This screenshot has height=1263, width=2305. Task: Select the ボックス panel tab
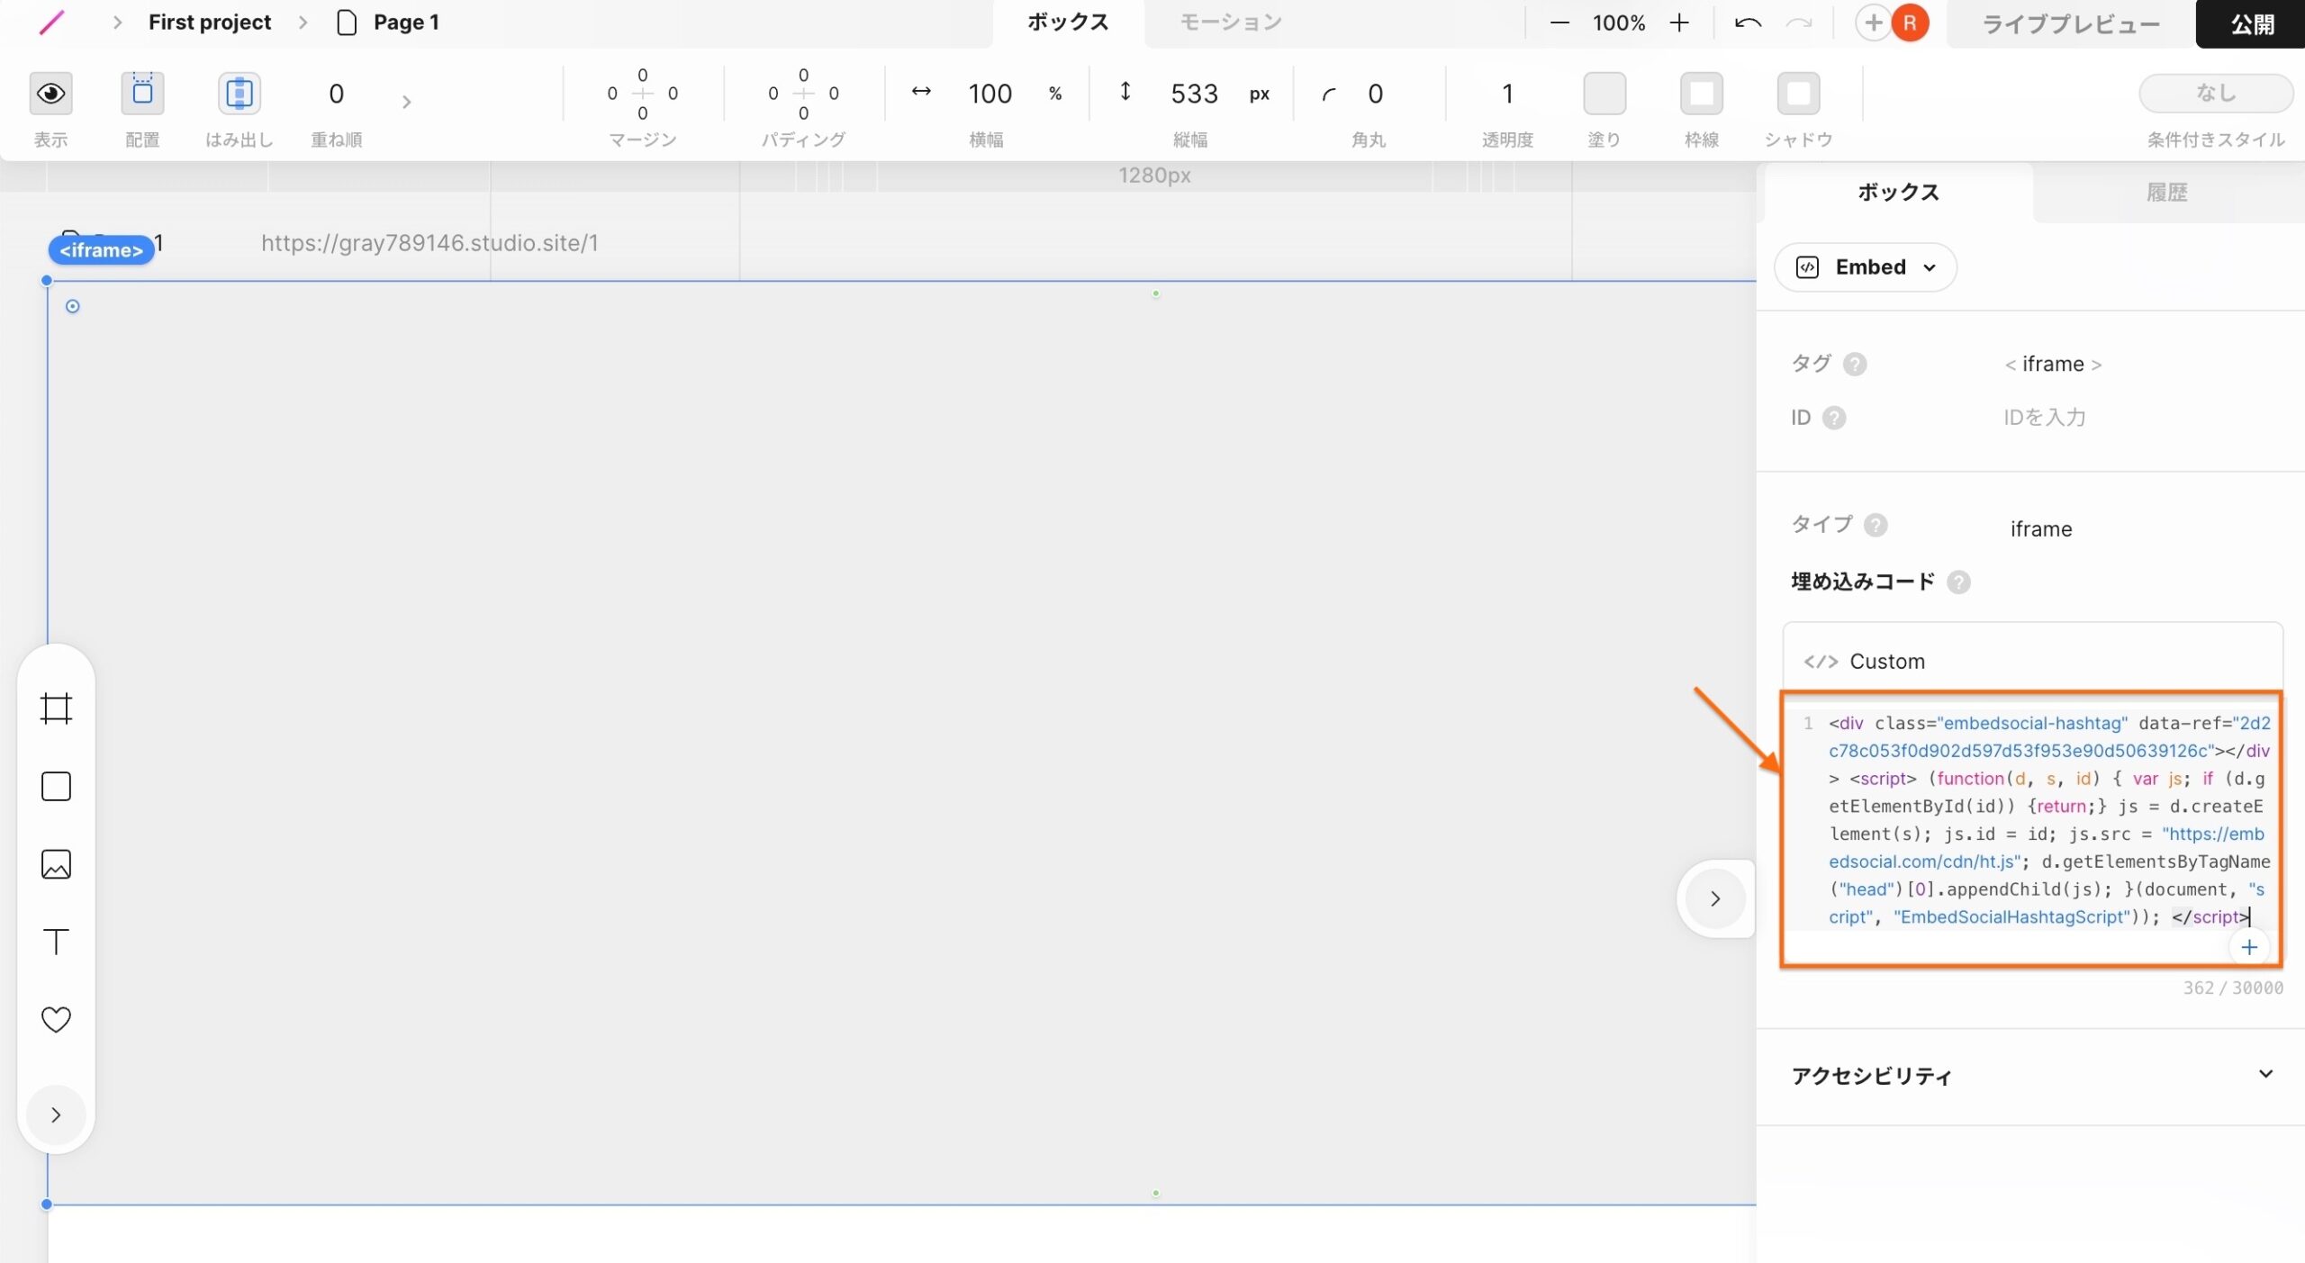click(1898, 192)
